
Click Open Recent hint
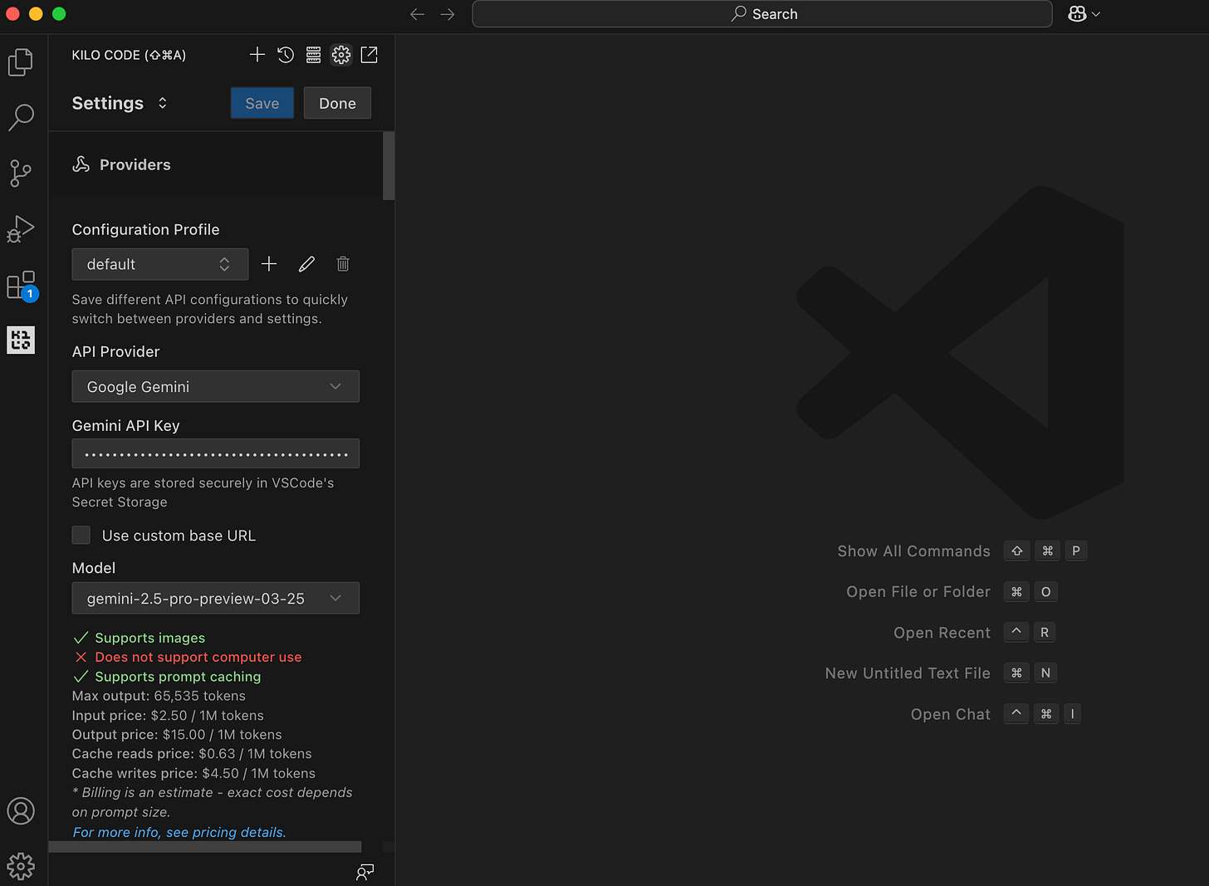(942, 633)
